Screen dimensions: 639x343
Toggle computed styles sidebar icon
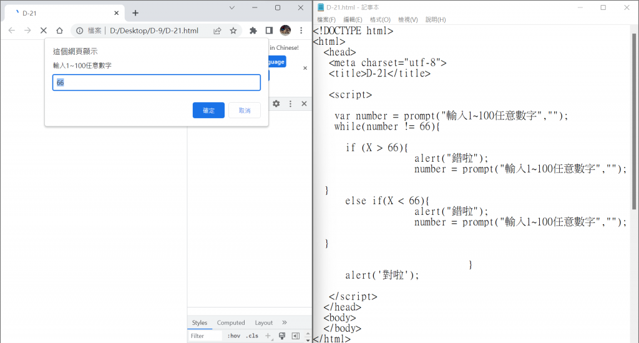pyautogui.click(x=296, y=336)
